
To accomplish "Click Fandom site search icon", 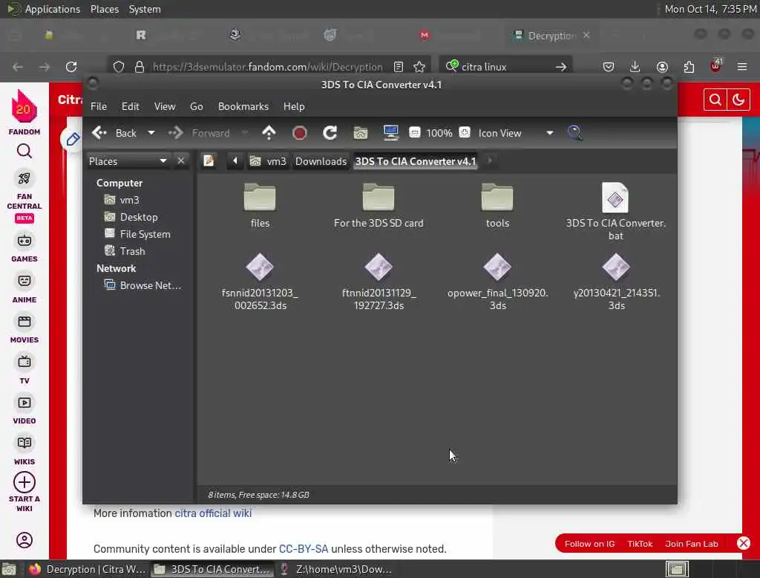I will pos(715,100).
